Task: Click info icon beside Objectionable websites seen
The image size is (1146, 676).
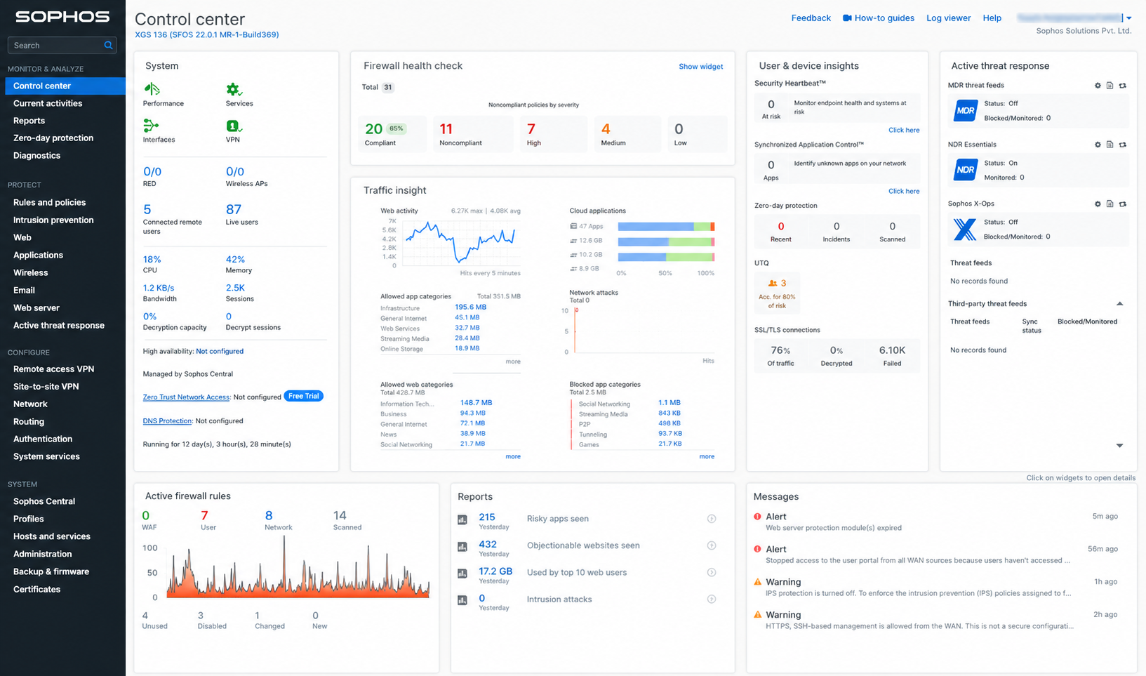Action: (712, 545)
